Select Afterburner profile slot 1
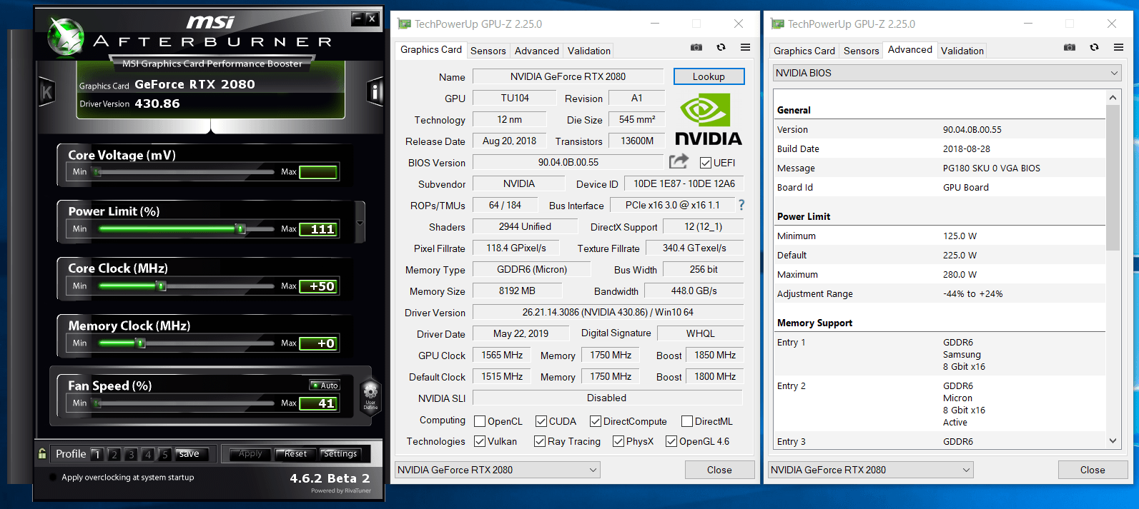Image resolution: width=1139 pixels, height=509 pixels. tap(97, 454)
